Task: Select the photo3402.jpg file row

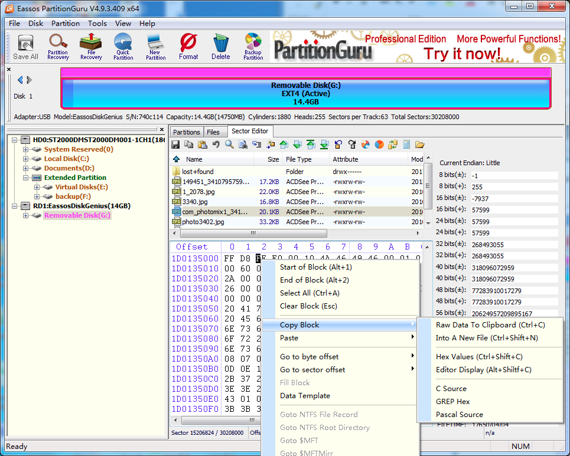Action: coord(297,222)
